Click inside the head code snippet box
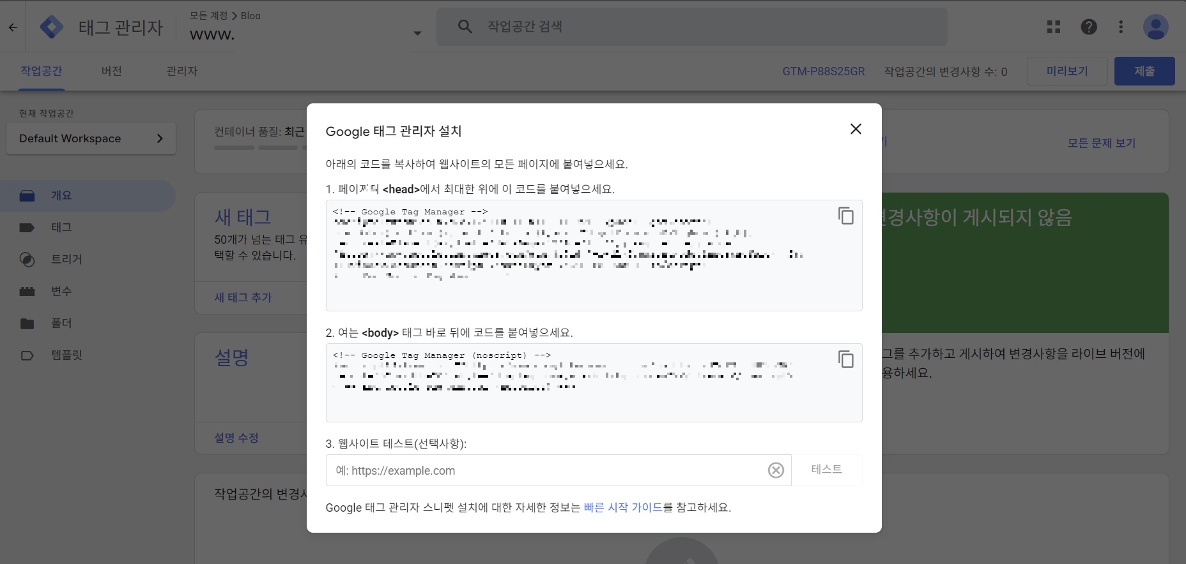Image resolution: width=1186 pixels, height=564 pixels. click(594, 256)
